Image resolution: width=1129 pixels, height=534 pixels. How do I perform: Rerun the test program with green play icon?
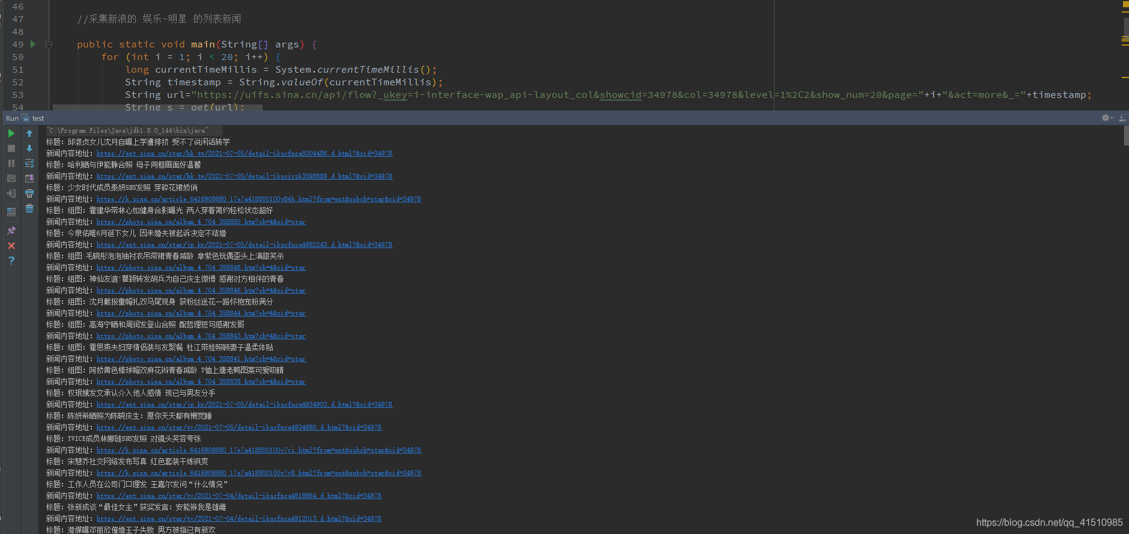[11, 133]
